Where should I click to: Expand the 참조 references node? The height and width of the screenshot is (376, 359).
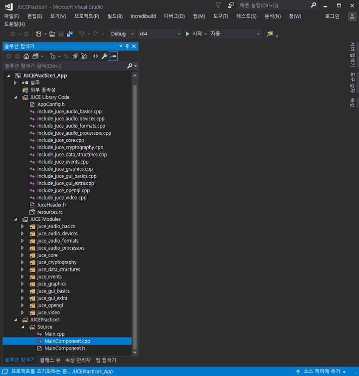click(x=15, y=83)
